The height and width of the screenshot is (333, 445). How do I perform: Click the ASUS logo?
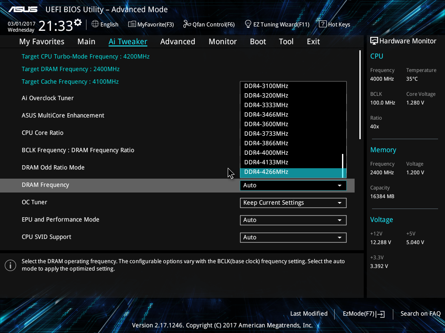[23, 10]
